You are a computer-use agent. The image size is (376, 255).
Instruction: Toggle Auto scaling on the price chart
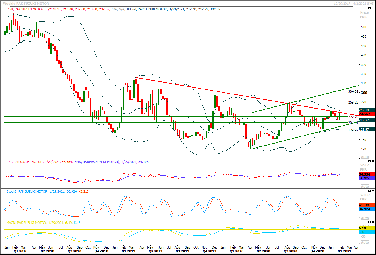[x=365, y=157]
